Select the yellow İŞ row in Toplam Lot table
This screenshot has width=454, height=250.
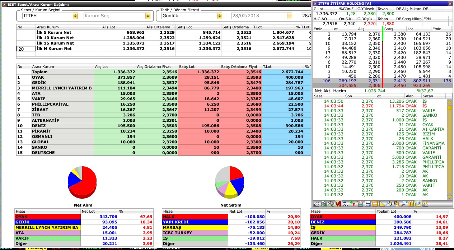(x=379, y=227)
